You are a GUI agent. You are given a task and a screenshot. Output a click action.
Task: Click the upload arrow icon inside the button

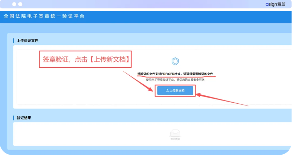pyautogui.click(x=167, y=91)
